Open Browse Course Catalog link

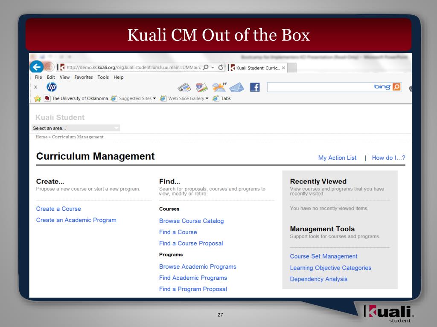pyautogui.click(x=192, y=221)
